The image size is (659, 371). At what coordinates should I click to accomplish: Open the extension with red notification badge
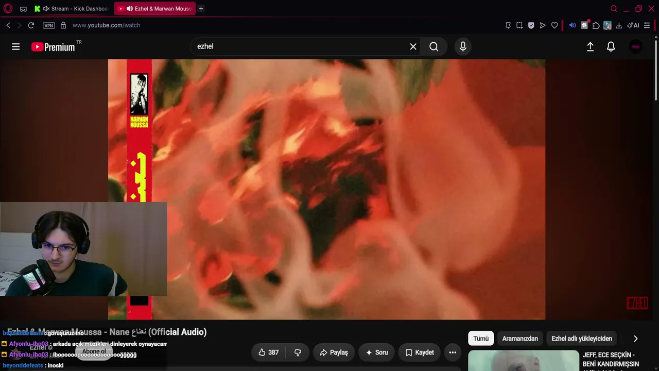pyautogui.click(x=584, y=25)
